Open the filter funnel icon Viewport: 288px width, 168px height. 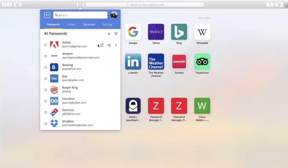tap(116, 34)
